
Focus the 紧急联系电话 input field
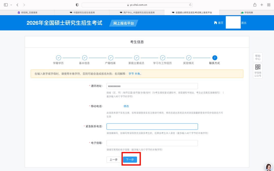click(x=152, y=126)
